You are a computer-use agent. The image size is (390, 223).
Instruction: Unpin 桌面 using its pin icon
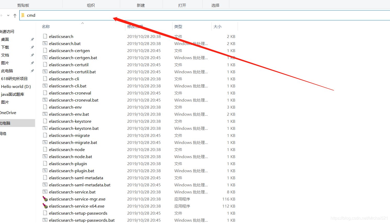[32, 39]
